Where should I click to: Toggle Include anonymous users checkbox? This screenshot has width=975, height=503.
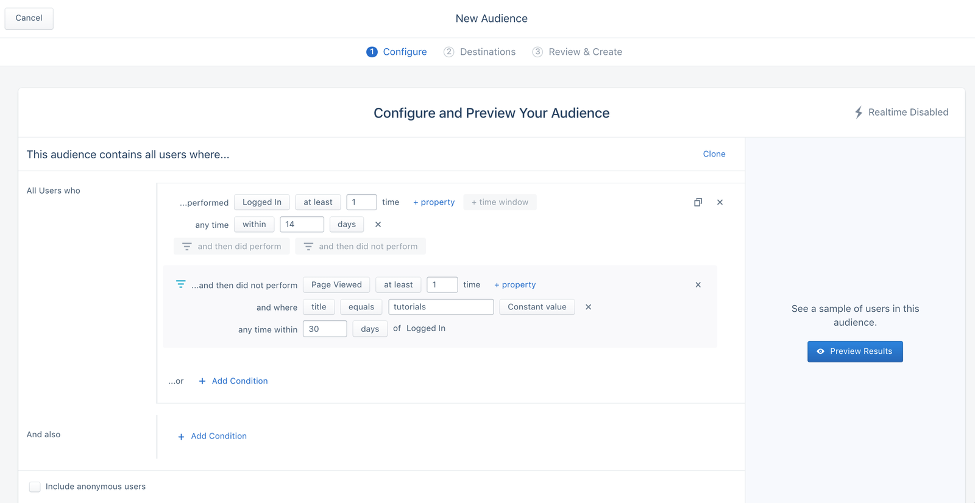pyautogui.click(x=35, y=487)
